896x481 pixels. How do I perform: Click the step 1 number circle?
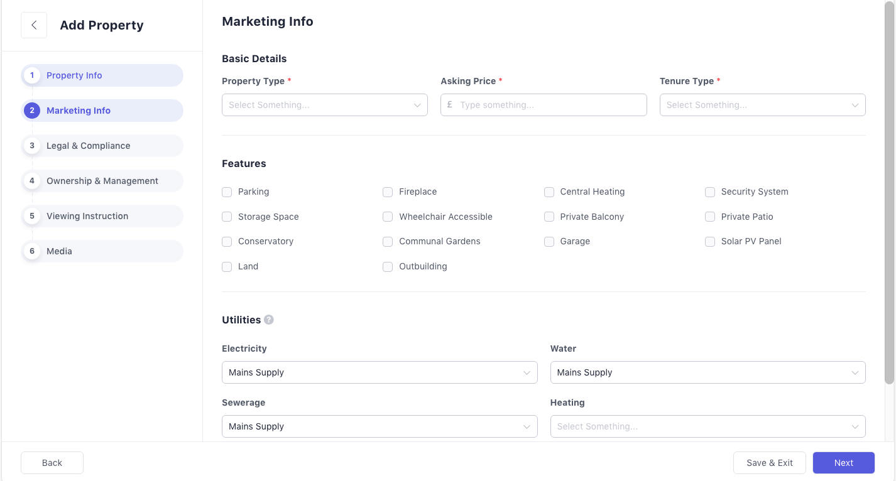point(32,75)
